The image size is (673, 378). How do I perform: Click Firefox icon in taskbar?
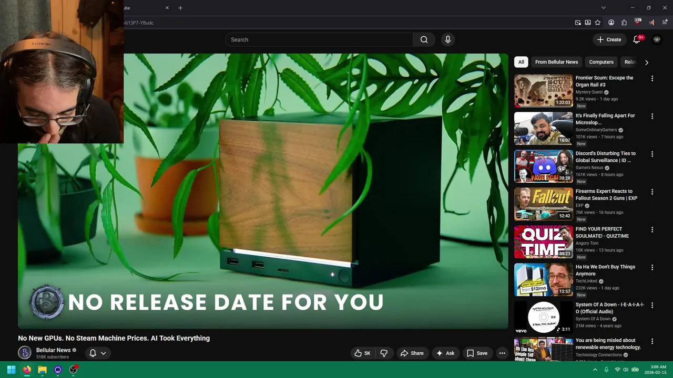[x=27, y=370]
